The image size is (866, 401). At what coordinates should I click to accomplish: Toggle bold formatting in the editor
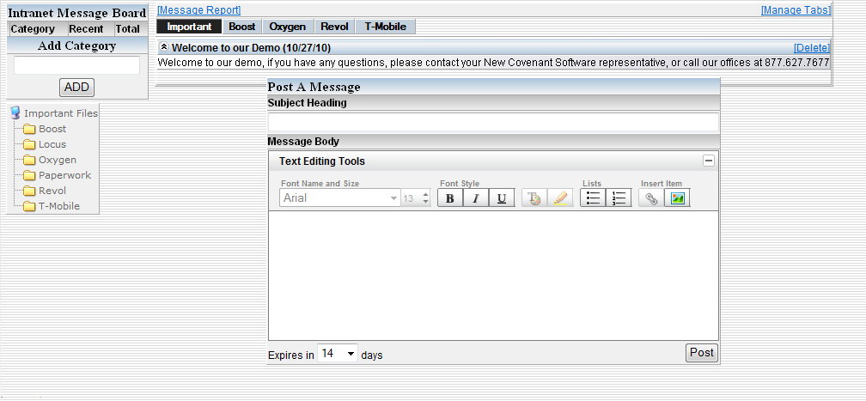[450, 198]
